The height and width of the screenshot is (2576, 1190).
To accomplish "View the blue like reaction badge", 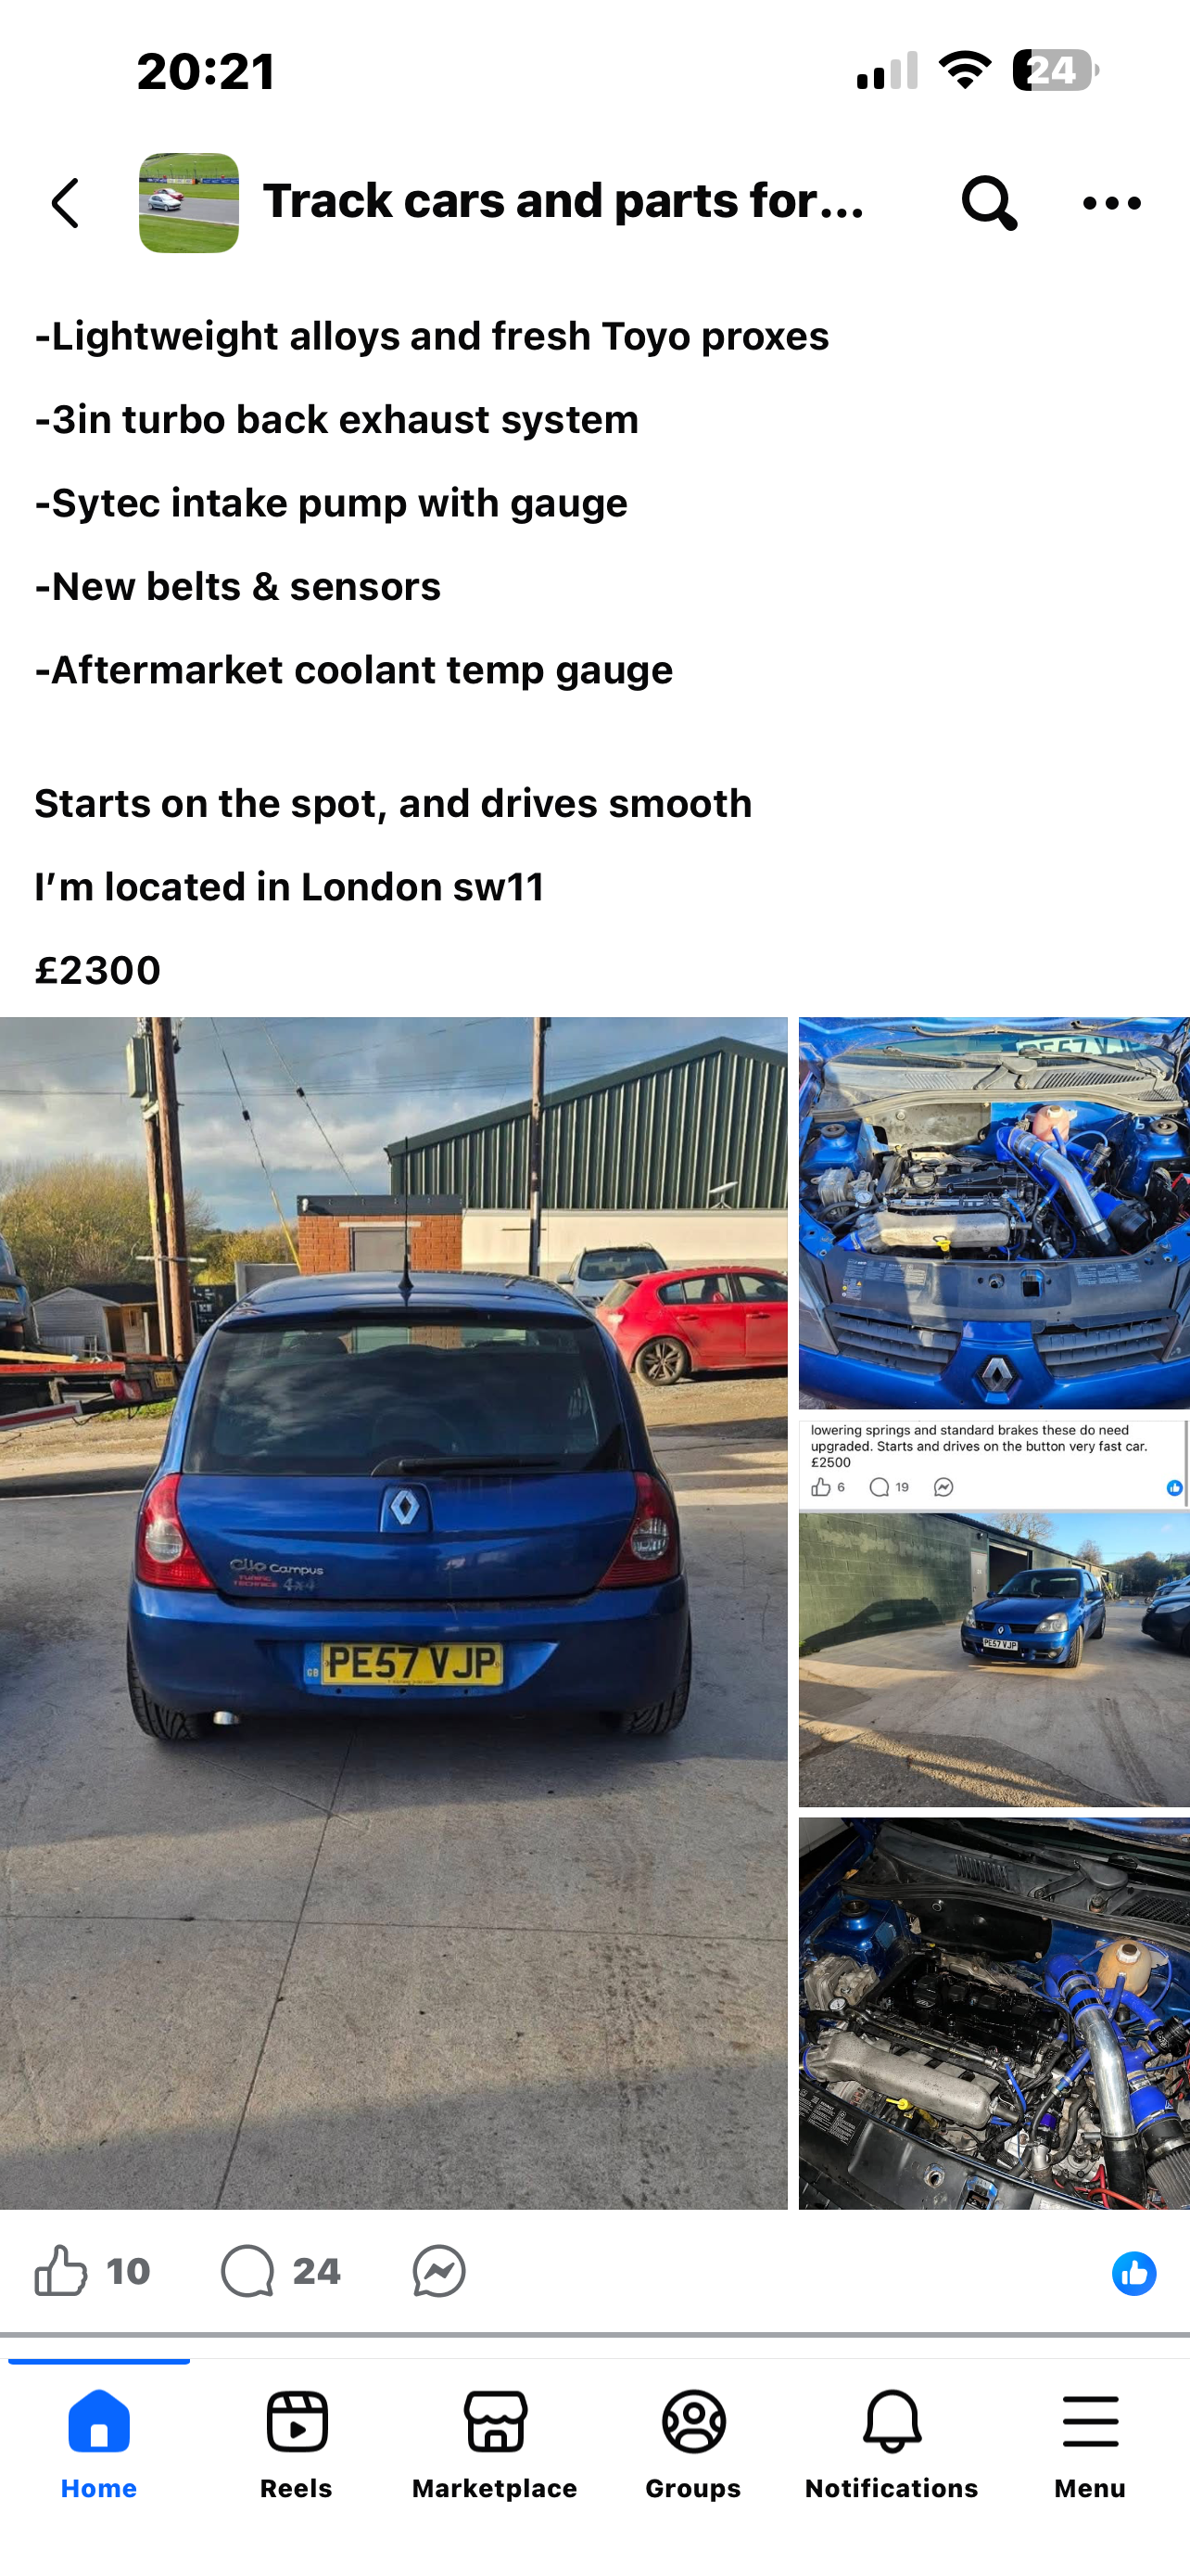I will click(x=1133, y=2273).
